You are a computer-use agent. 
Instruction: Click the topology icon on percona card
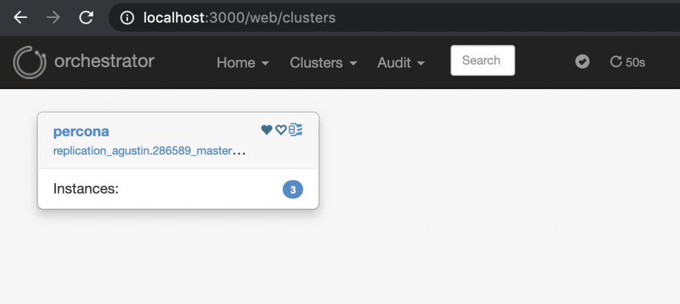point(296,130)
